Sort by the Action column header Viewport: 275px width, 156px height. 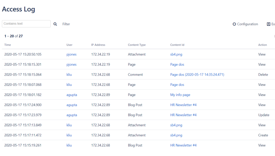(262, 45)
